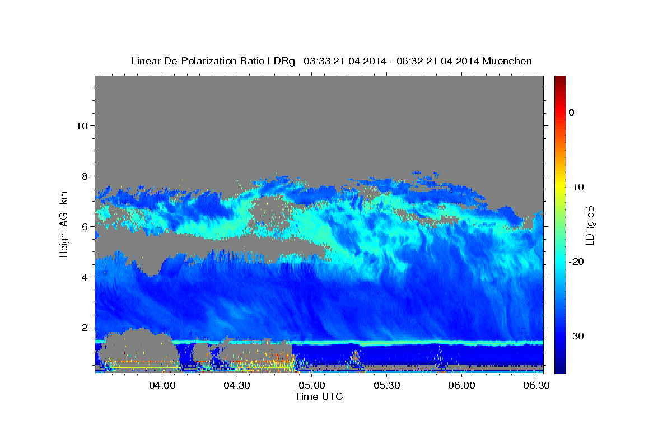Click the 0 dB colorbar tick label
Viewport: 672px width, 448px height.
pyautogui.click(x=572, y=113)
